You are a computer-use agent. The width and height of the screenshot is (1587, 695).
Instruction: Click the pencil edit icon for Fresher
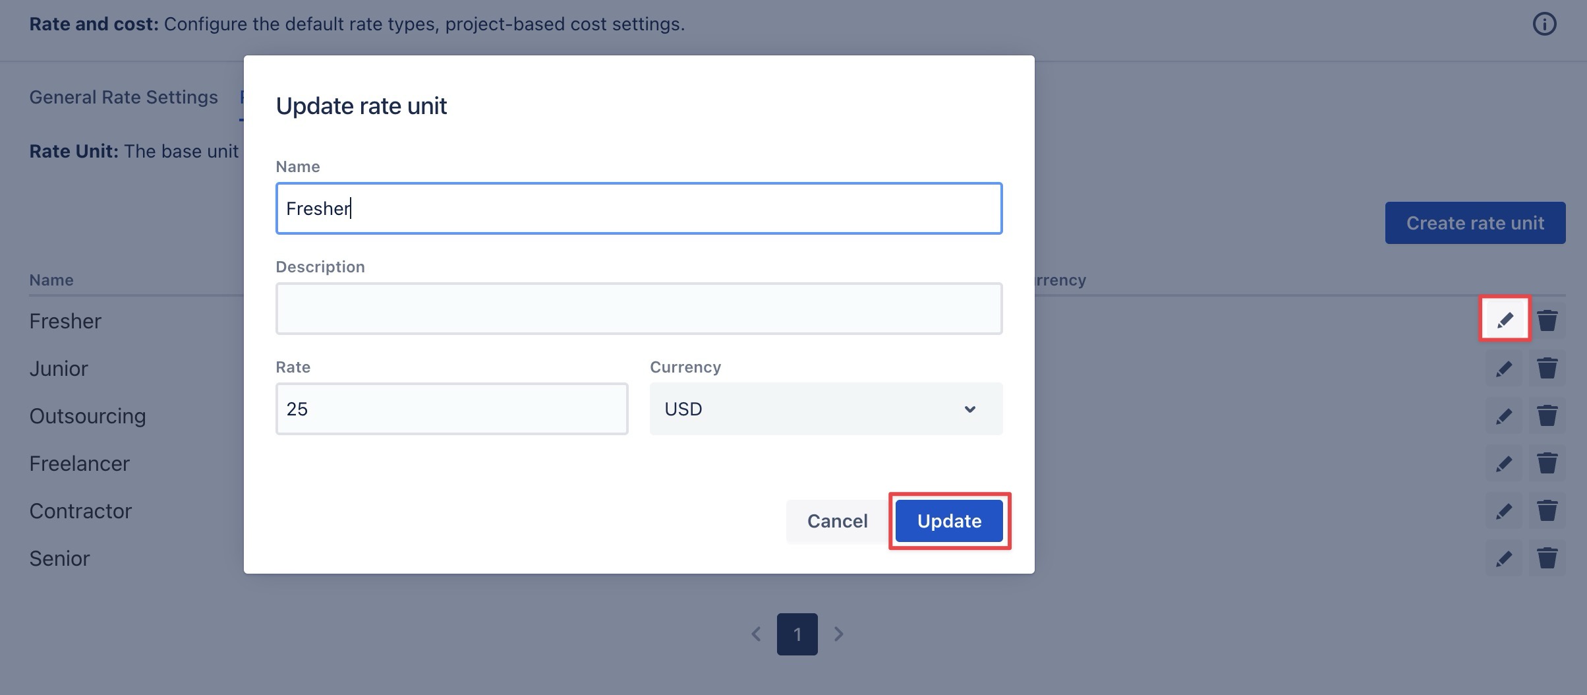point(1505,320)
